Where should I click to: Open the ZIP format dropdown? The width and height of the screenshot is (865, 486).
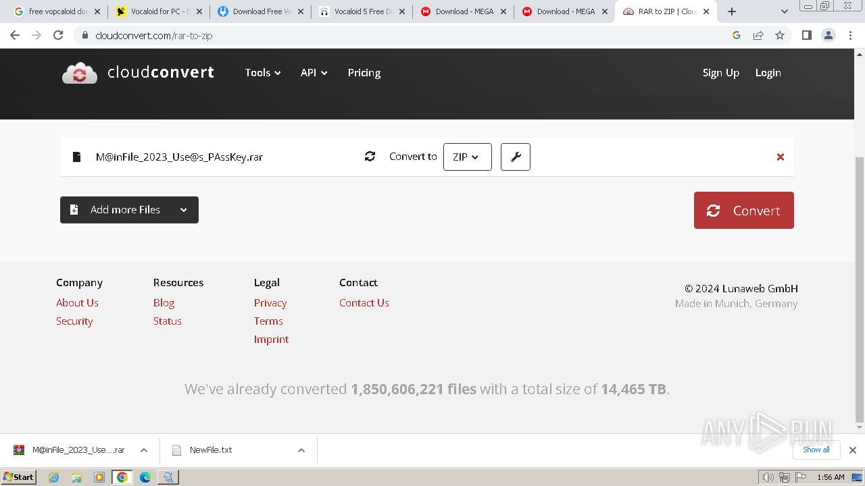[468, 157]
